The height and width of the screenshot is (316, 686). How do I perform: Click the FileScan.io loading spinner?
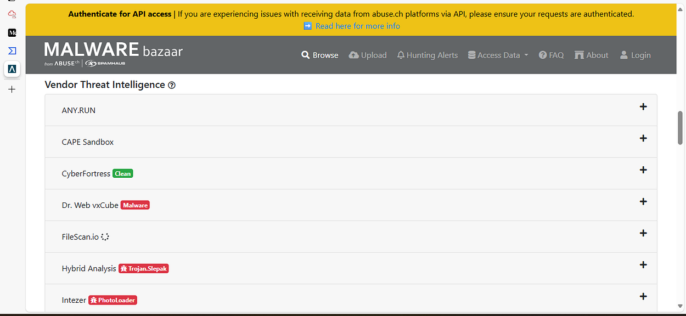pos(105,237)
